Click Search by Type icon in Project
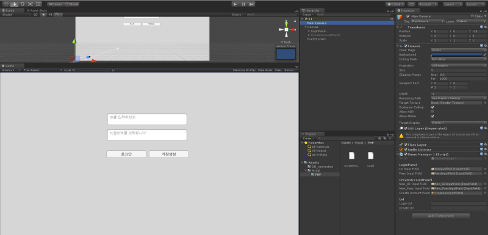The image size is (488, 235). tap(379, 138)
